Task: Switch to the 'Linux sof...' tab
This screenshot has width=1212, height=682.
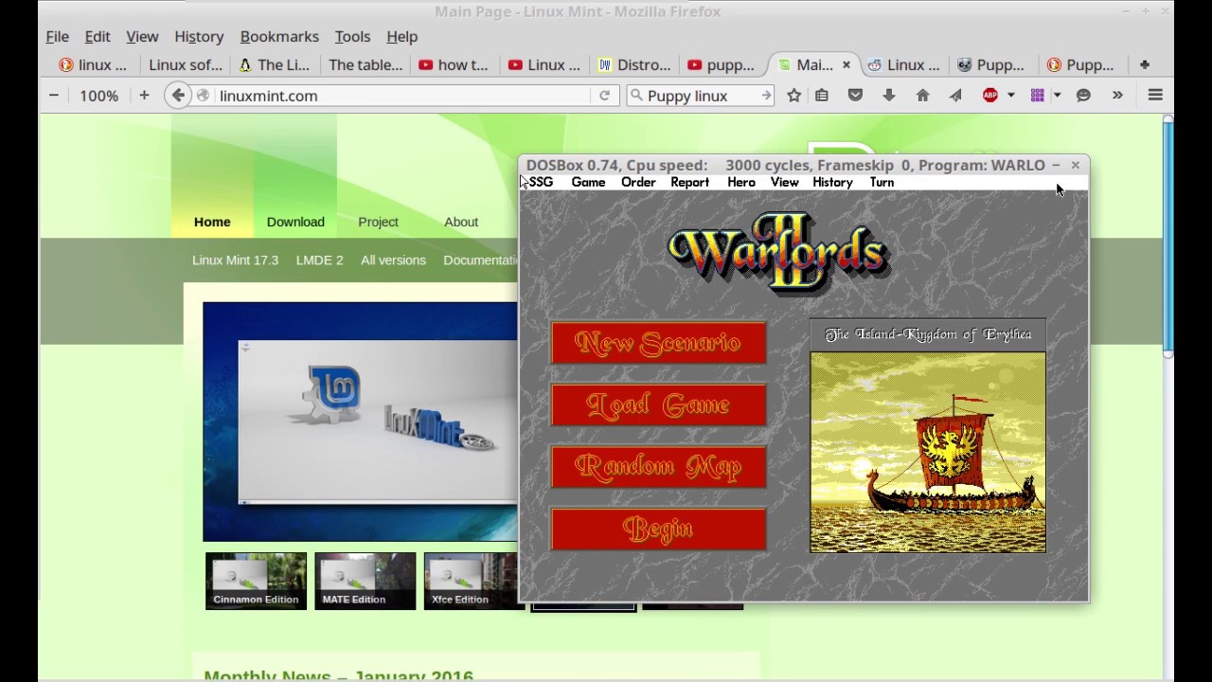Action: click(x=185, y=64)
